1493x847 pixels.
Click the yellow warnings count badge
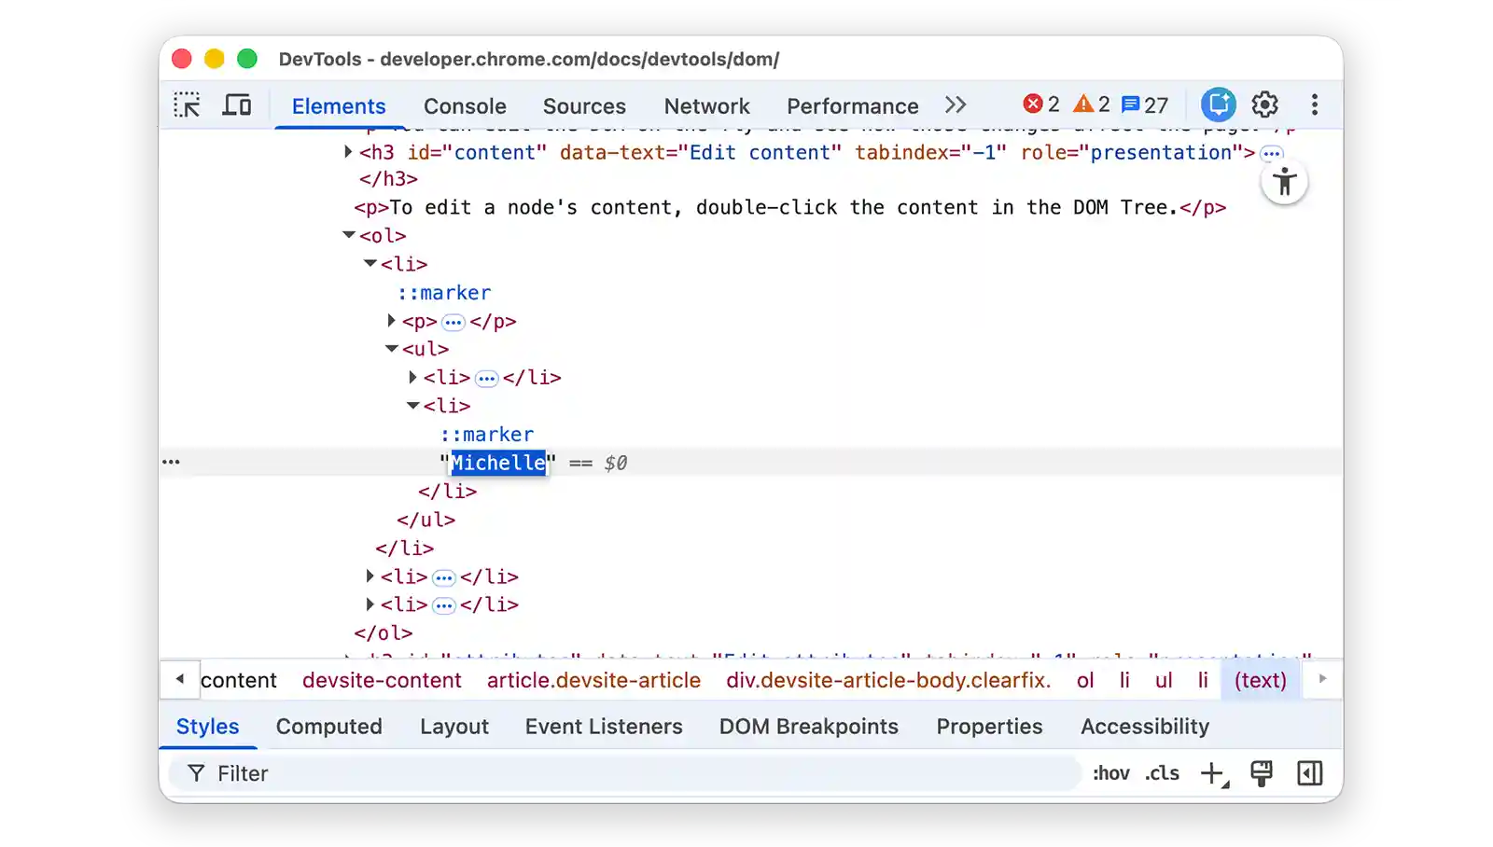[1091, 105]
